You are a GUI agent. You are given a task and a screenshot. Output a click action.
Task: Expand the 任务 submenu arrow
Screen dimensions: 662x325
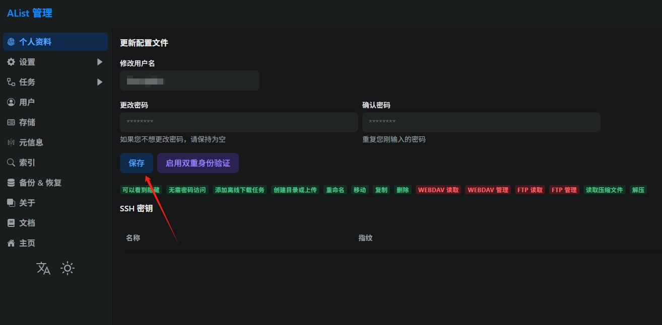click(x=100, y=82)
